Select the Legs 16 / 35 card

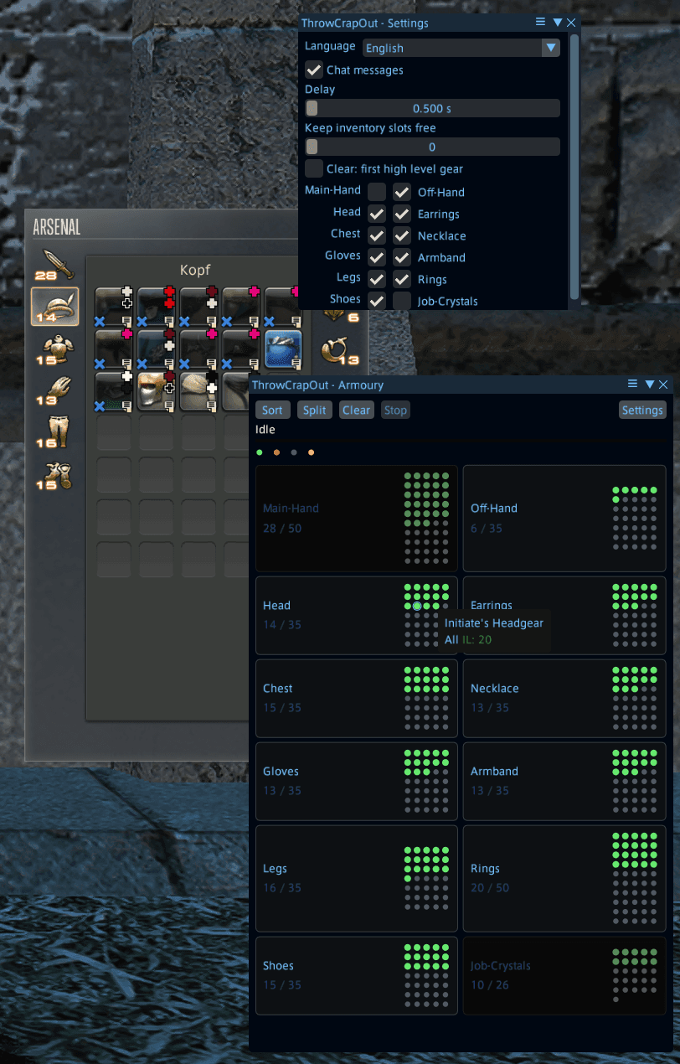click(x=357, y=878)
